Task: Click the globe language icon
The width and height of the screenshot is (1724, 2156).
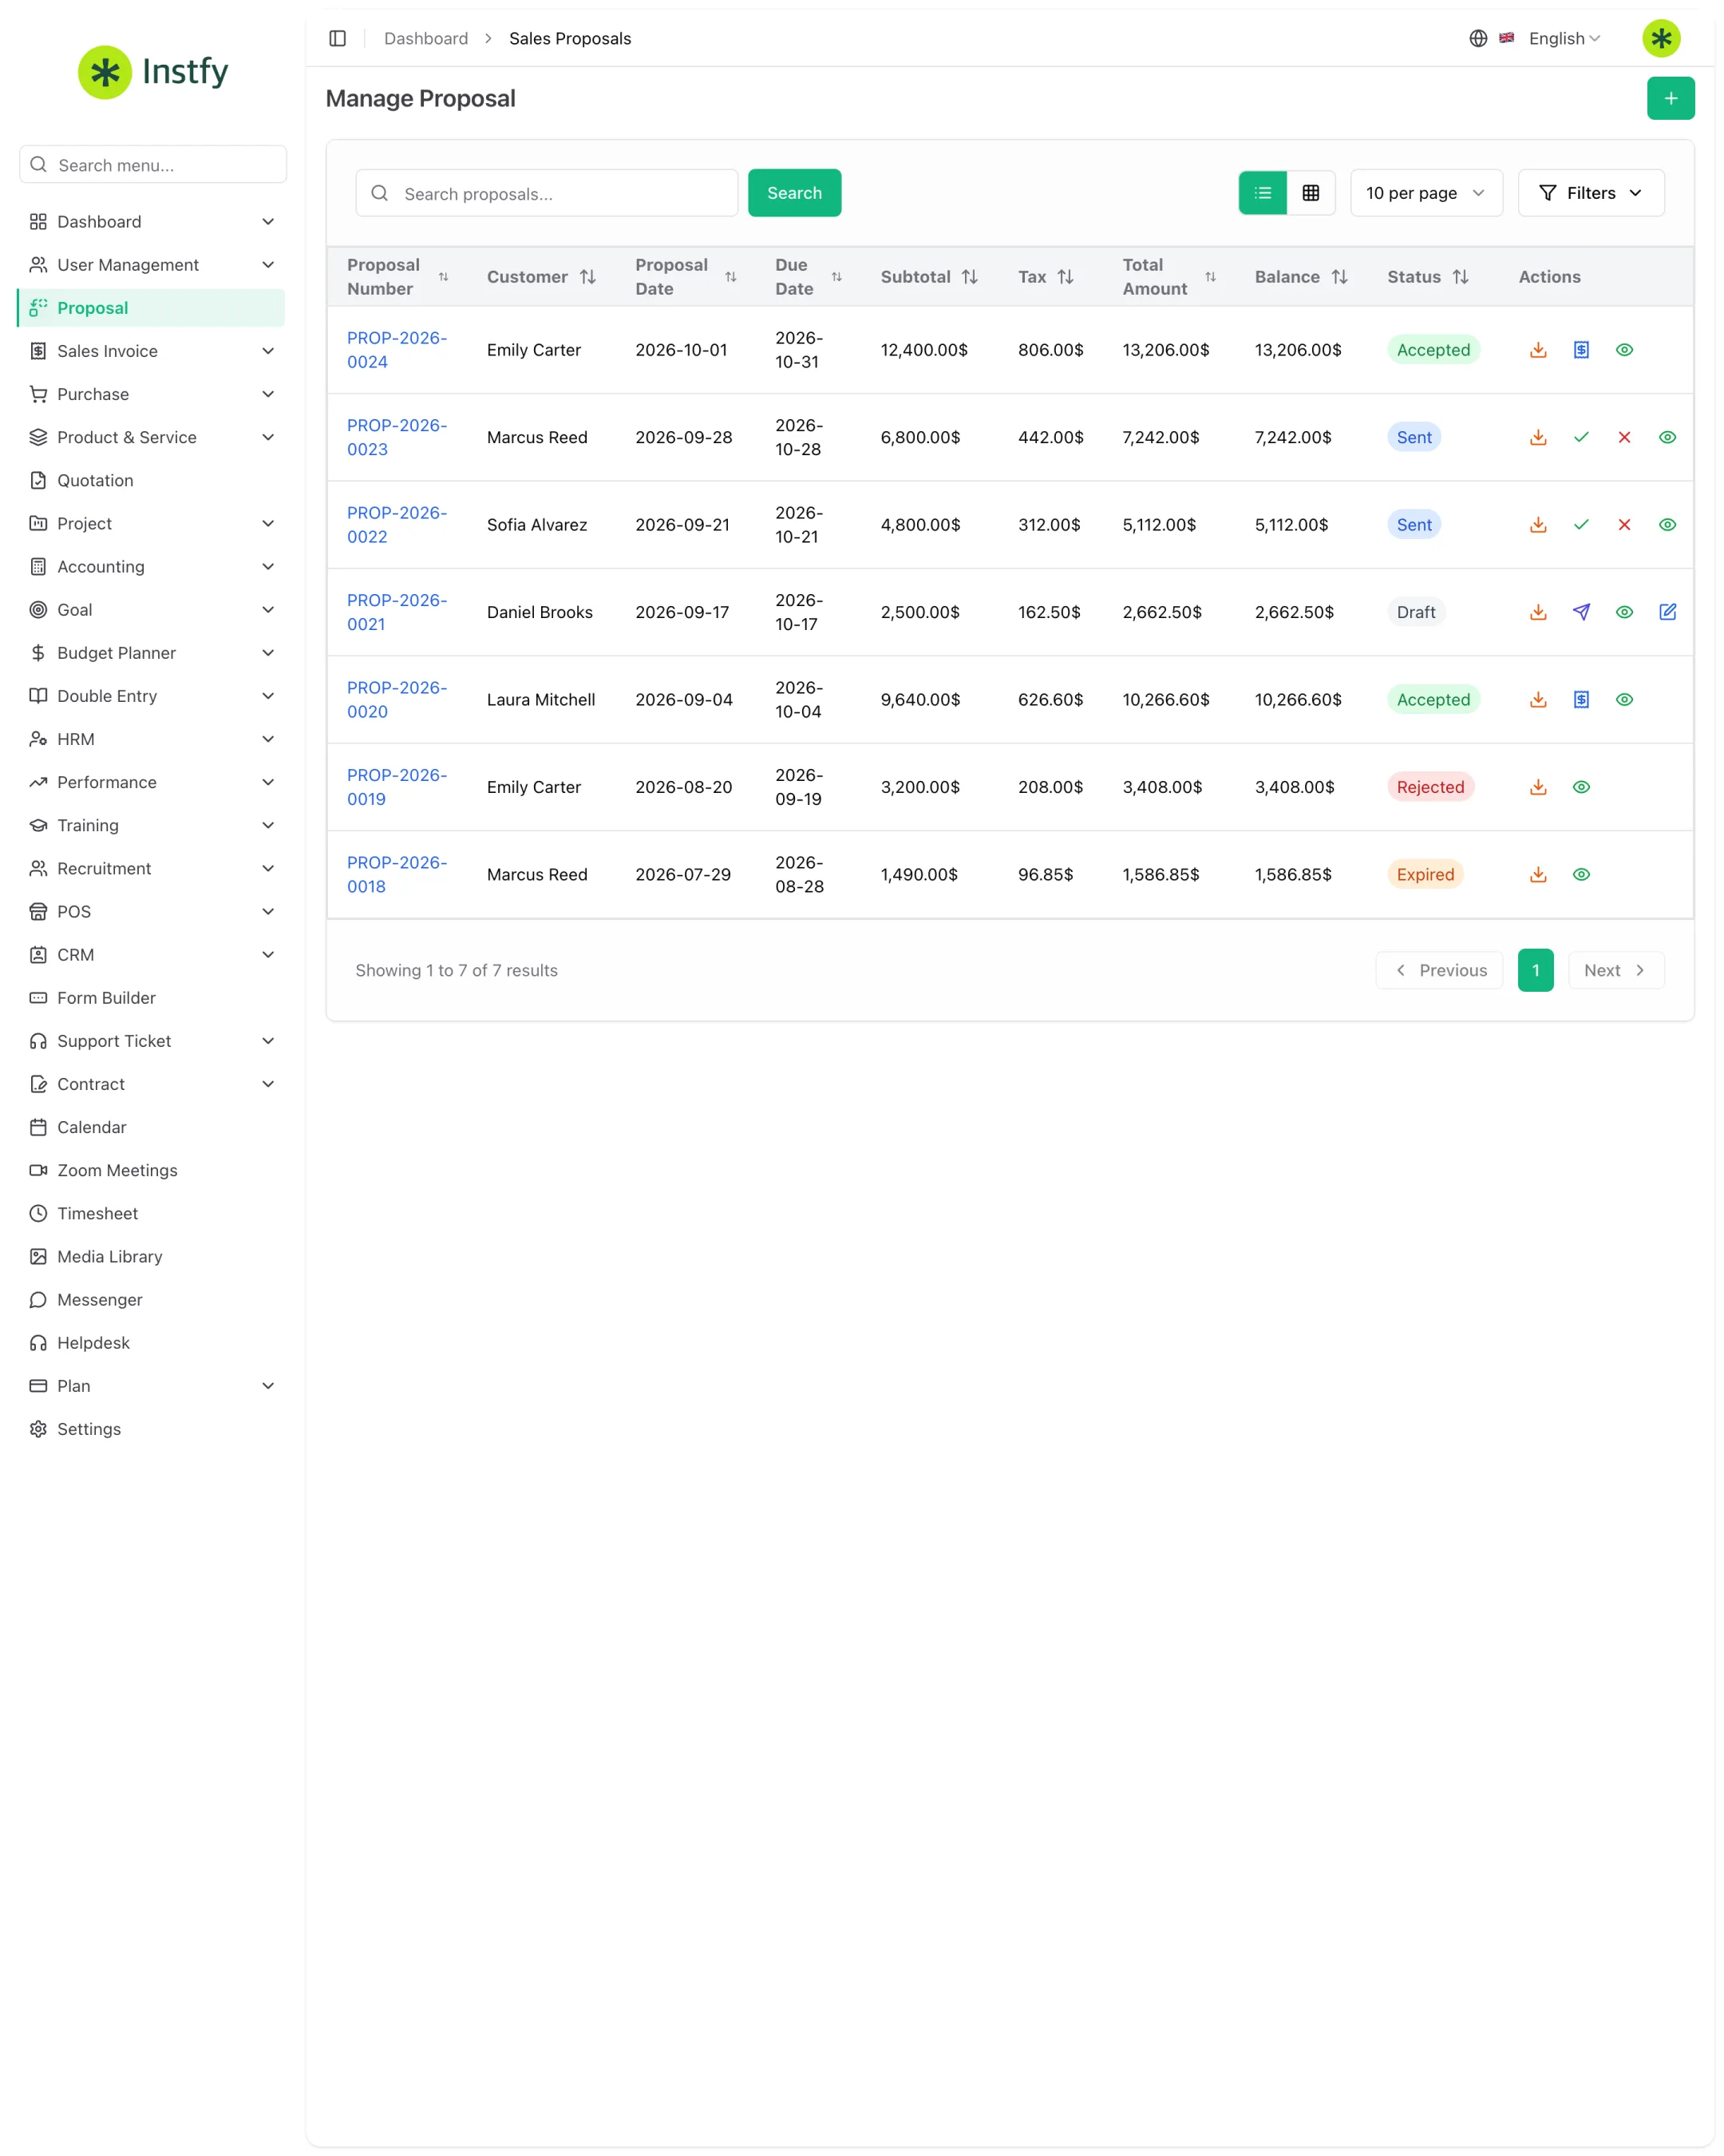Action: pyautogui.click(x=1478, y=38)
